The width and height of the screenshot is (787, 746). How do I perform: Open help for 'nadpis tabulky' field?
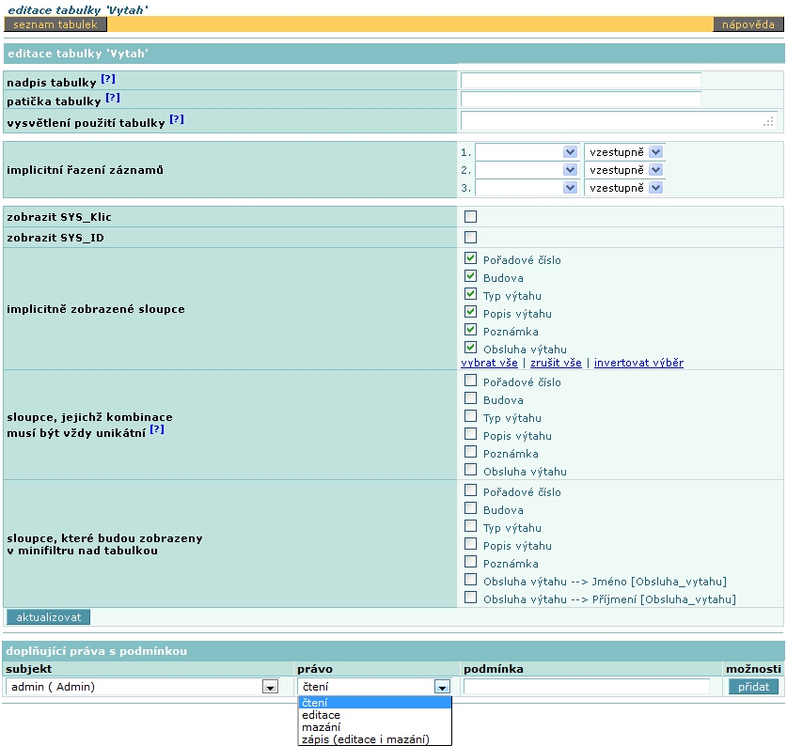click(108, 79)
